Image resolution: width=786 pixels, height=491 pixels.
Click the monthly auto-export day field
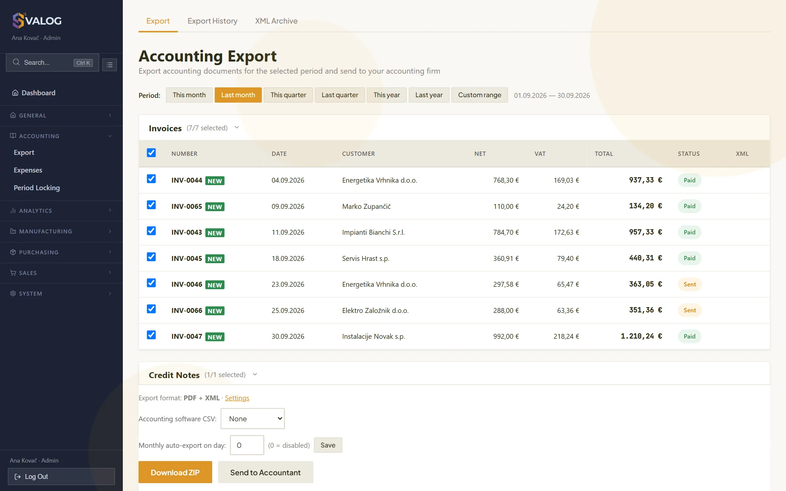coord(247,445)
